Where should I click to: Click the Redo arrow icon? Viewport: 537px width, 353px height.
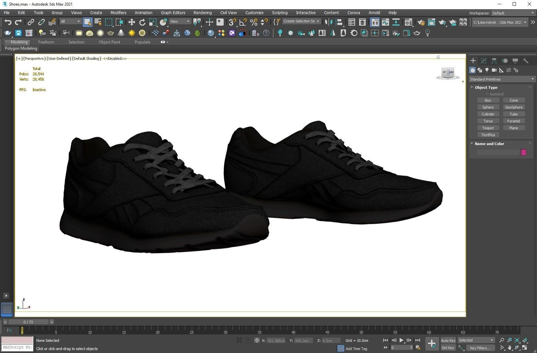tap(18, 22)
